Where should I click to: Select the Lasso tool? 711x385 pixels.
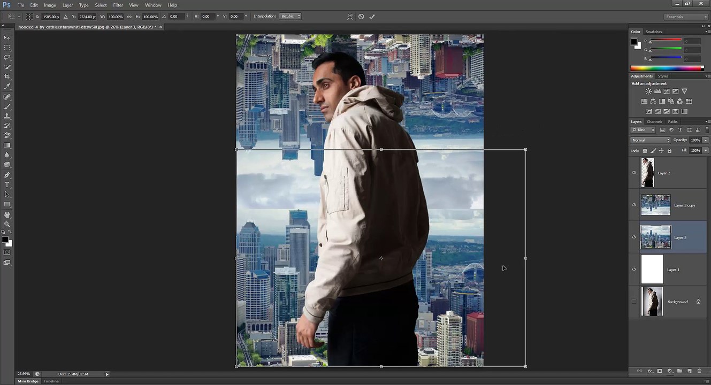7,57
